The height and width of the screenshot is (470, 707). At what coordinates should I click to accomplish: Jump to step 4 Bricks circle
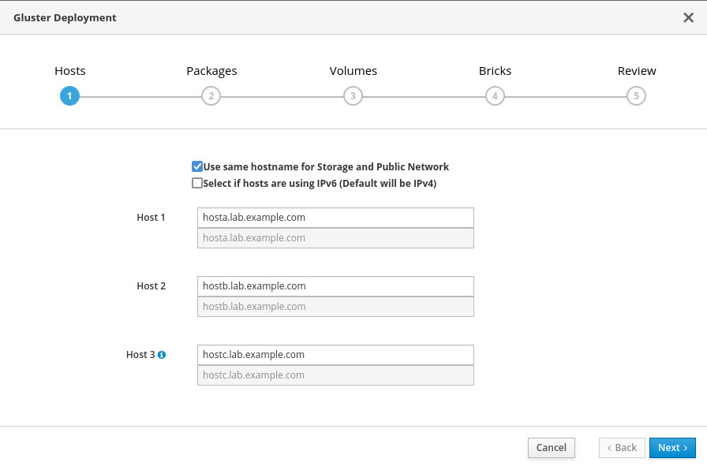[495, 96]
